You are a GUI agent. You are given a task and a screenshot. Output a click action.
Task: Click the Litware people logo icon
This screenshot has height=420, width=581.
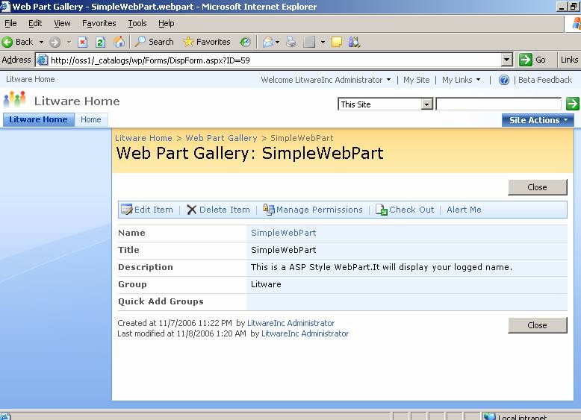pos(14,99)
